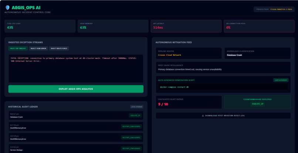The image size is (298, 153).
Task: Click the Auto-Generated Remediation Script label
Action: click(176, 80)
